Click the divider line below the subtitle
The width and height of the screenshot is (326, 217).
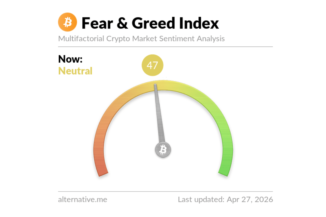[165, 47]
